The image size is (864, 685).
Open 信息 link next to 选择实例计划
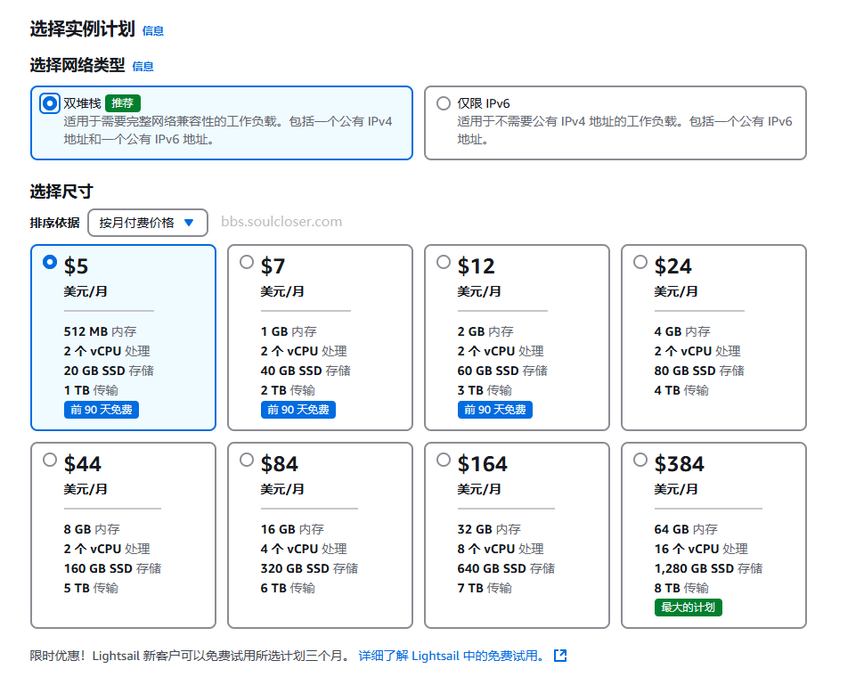point(152,31)
